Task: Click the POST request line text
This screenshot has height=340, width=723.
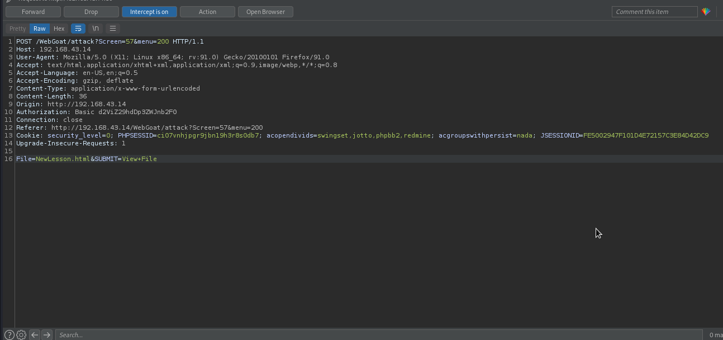Action: click(110, 41)
